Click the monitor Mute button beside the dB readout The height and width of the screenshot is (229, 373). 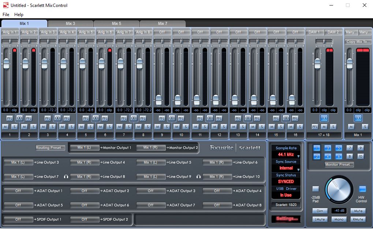[x=358, y=211]
